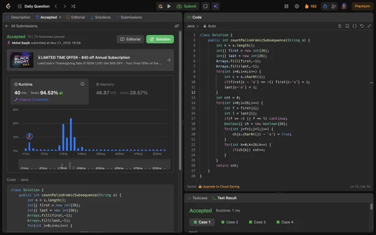Click Analyze Complexity link
Viewport: 376px width, 235px height.
(32, 100)
